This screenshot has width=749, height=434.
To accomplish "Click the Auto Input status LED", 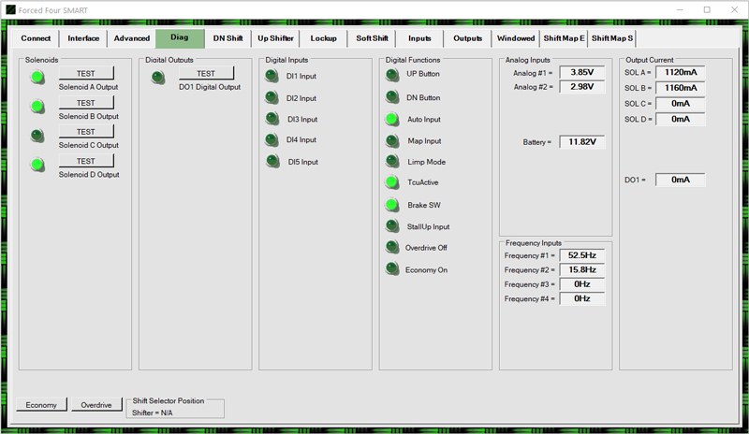I will [x=391, y=119].
